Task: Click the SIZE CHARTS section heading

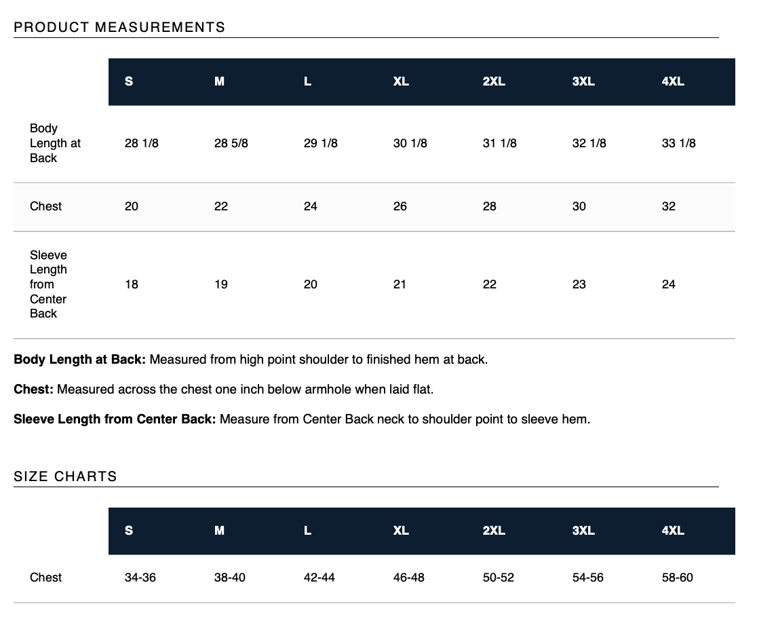Action: (65, 476)
